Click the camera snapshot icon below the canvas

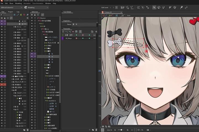click(103, 127)
